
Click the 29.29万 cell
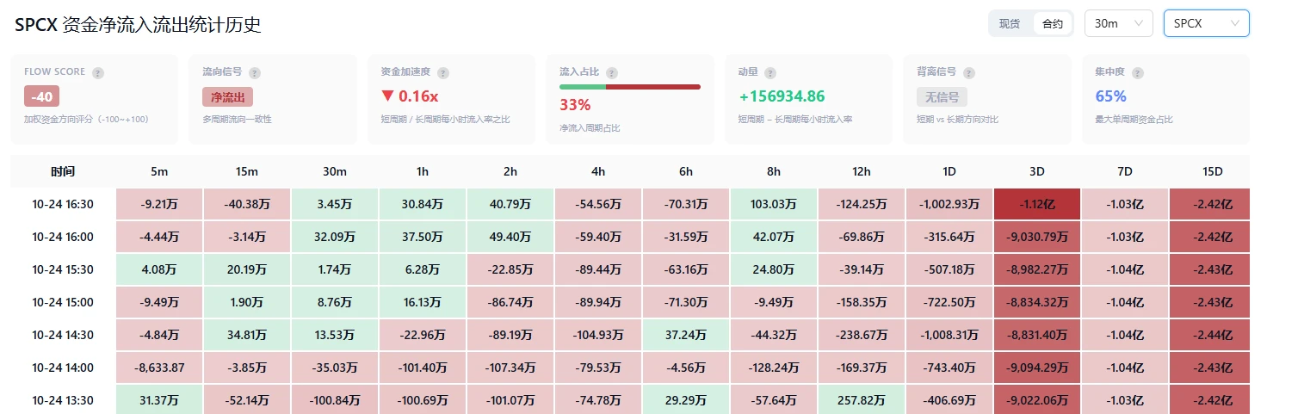pyautogui.click(x=686, y=400)
